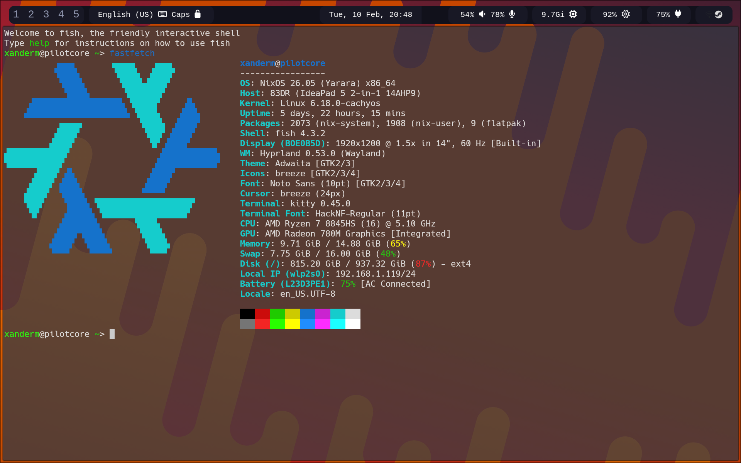Click the memory chip icon
The width and height of the screenshot is (741, 463).
tap(573, 14)
